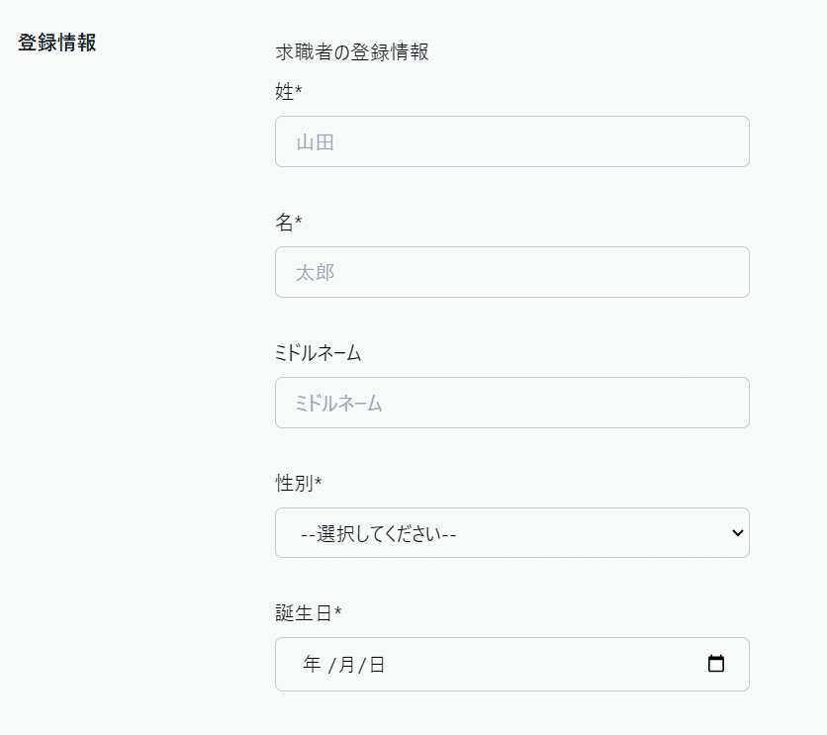Click the 登録情報 section heading
The width and height of the screenshot is (827, 735).
click(x=56, y=45)
